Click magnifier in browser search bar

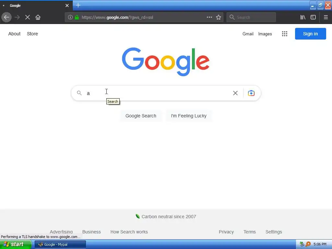click(232, 17)
